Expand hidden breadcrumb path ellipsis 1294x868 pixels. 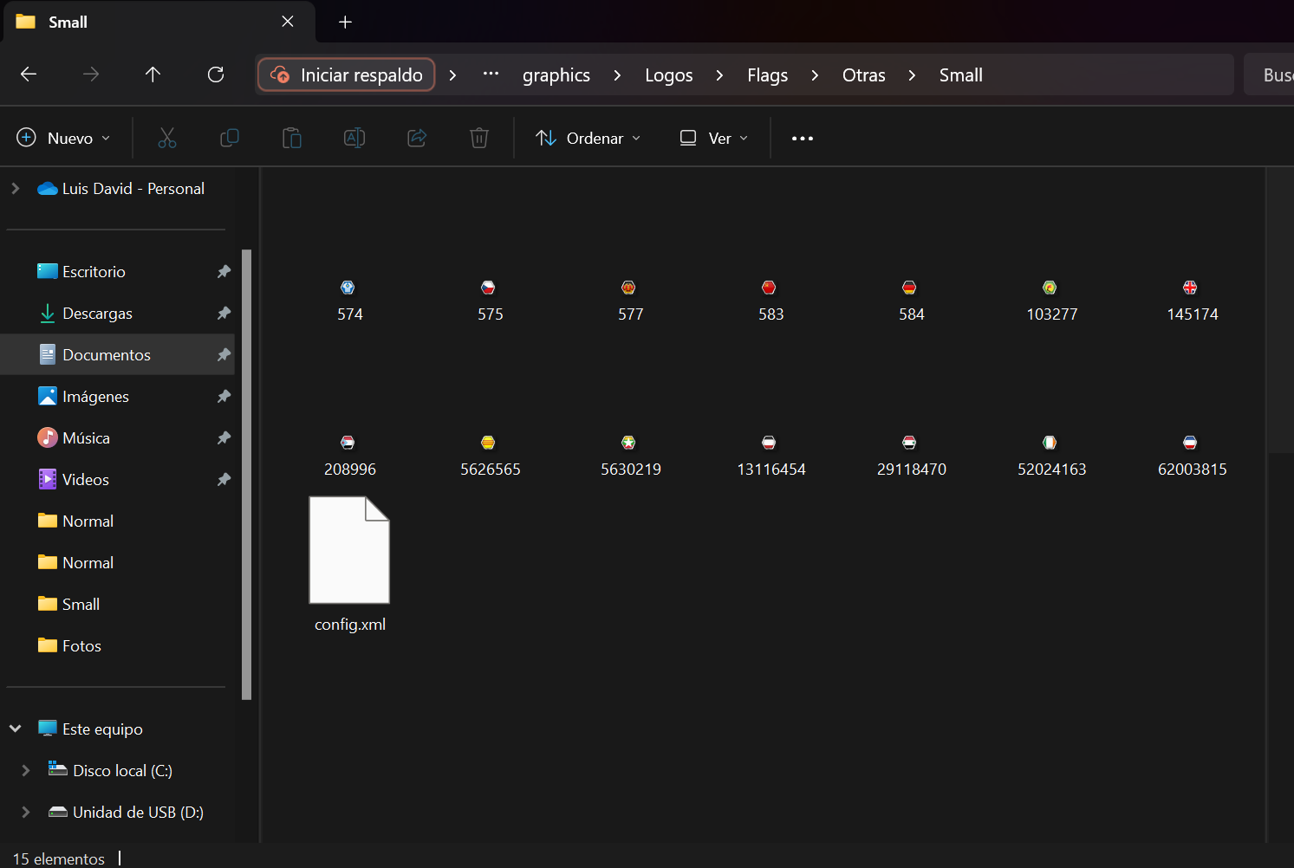point(491,74)
